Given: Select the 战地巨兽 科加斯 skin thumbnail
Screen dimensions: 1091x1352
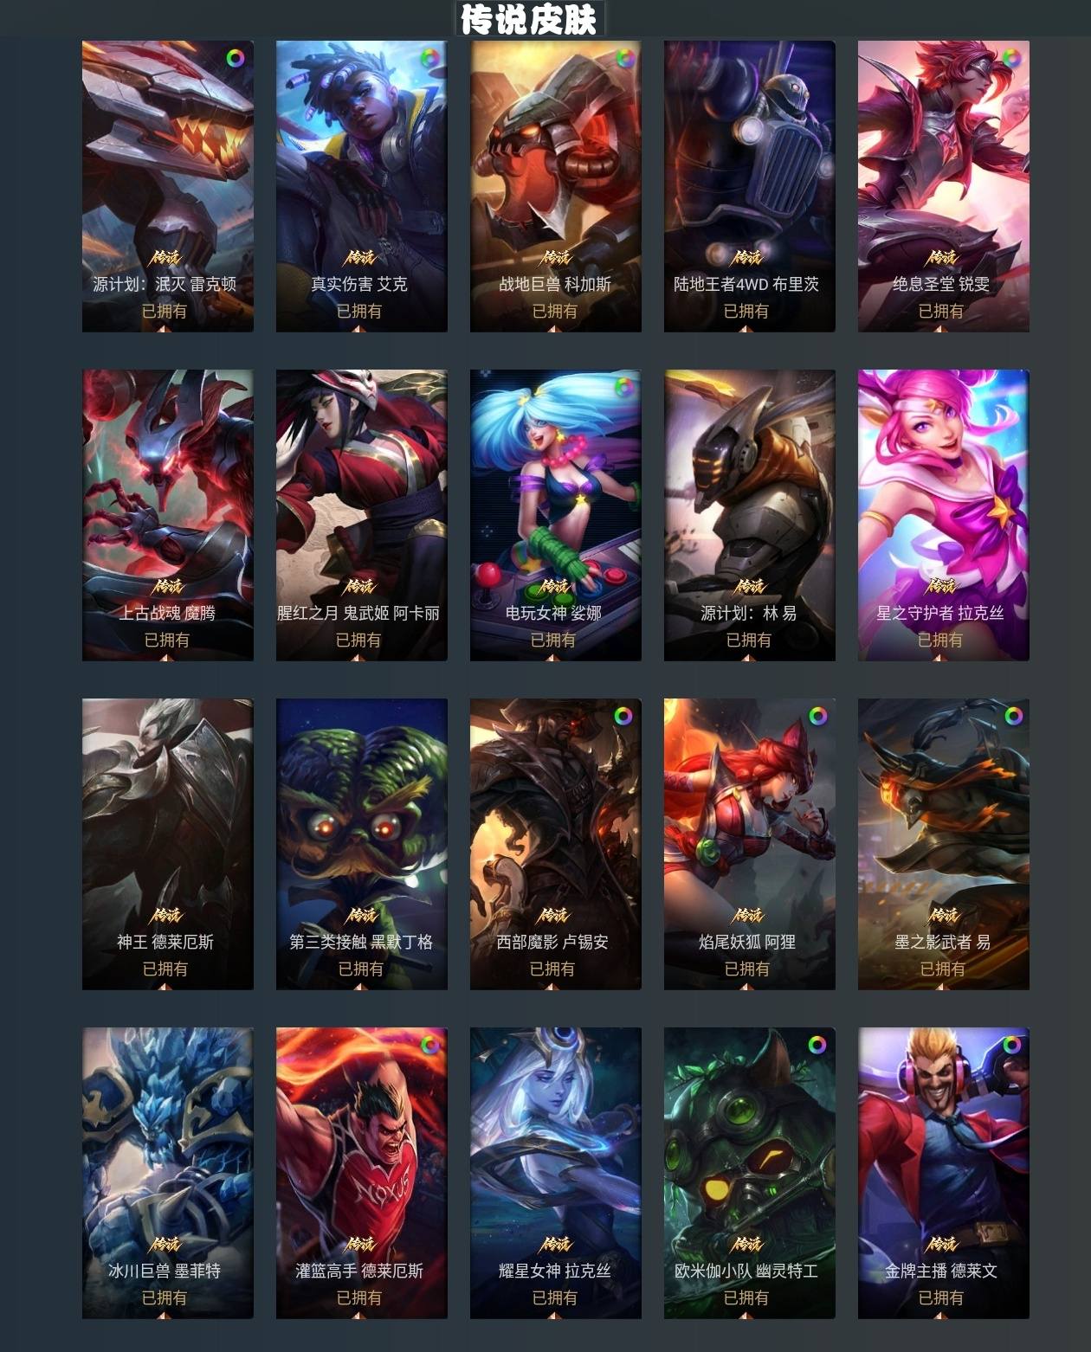Looking at the screenshot, I should tap(556, 186).
